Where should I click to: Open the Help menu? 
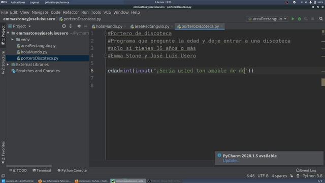[x=136, y=12]
